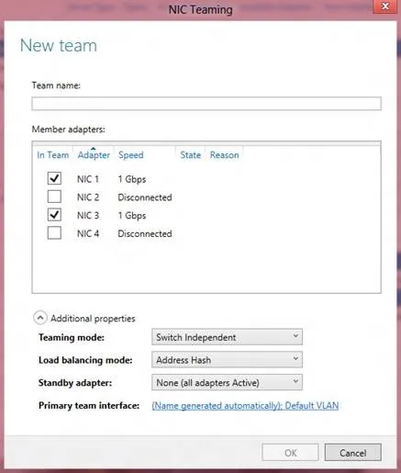Check the NIC 4 In Team checkbox
401x473 pixels.
point(54,233)
